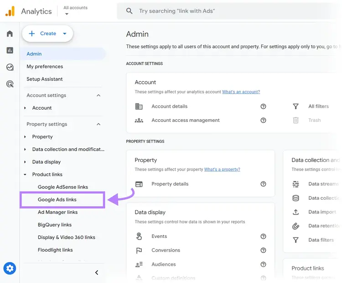
Task: Open Account access management
Action: pyautogui.click(x=186, y=121)
